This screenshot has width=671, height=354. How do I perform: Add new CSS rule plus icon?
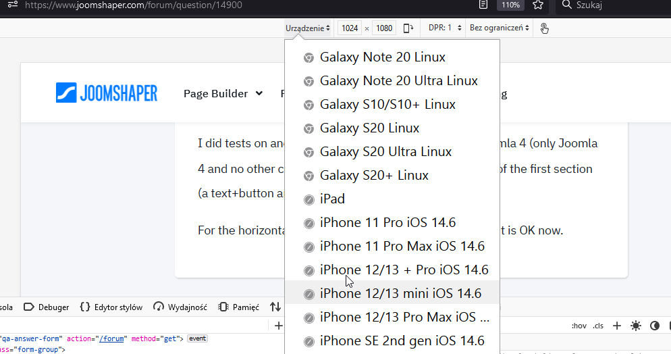(616, 326)
